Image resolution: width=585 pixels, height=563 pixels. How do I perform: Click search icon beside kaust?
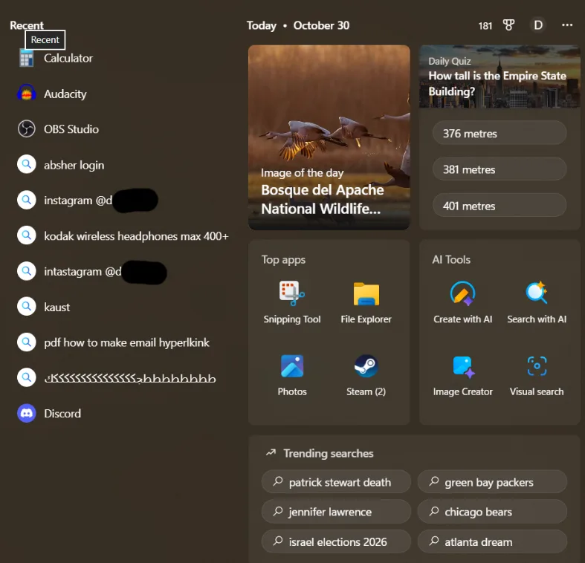(27, 307)
